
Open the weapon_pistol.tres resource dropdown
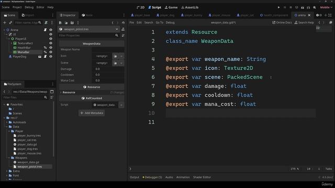(117, 29)
